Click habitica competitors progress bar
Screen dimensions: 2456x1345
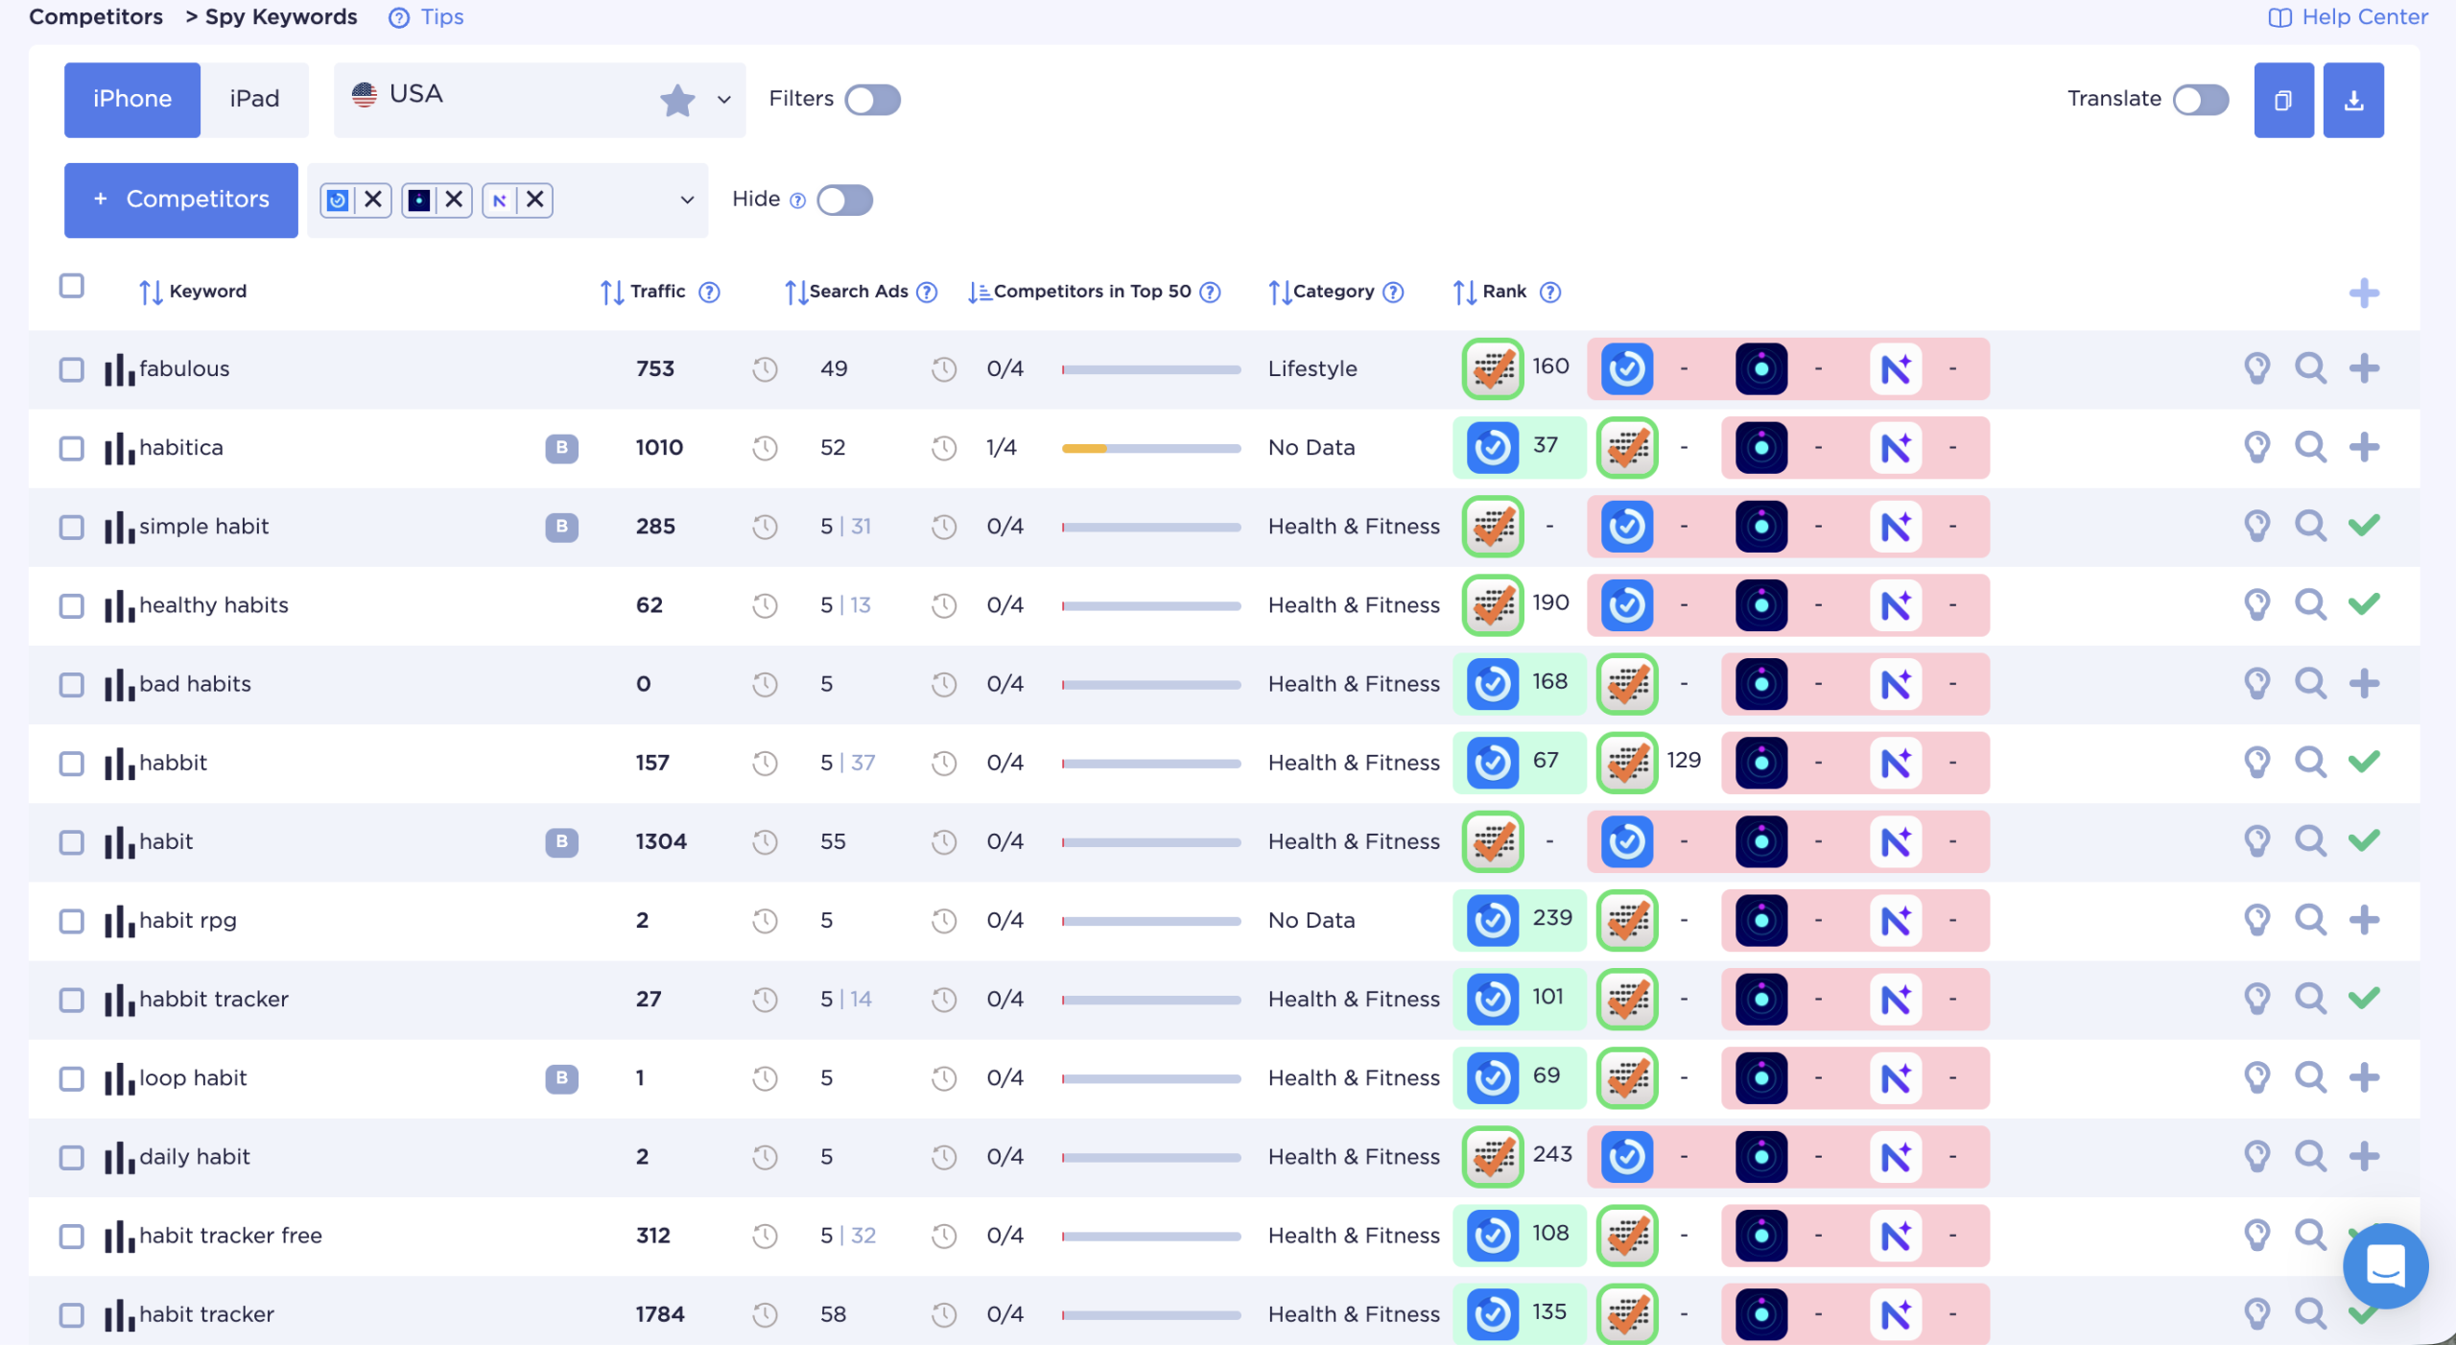point(1151,448)
